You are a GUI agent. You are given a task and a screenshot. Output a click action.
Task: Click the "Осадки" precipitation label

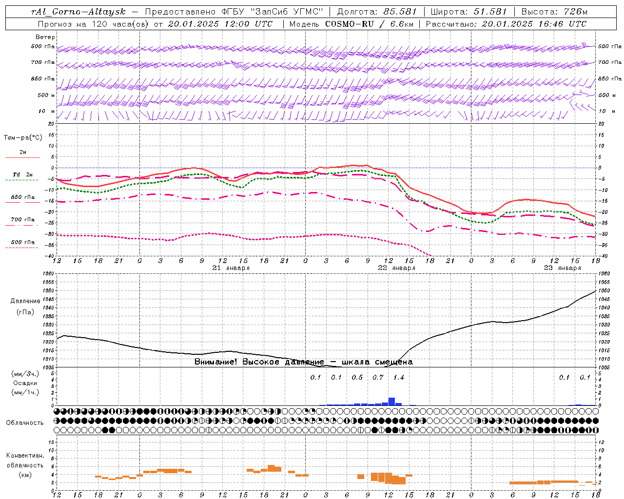click(25, 383)
